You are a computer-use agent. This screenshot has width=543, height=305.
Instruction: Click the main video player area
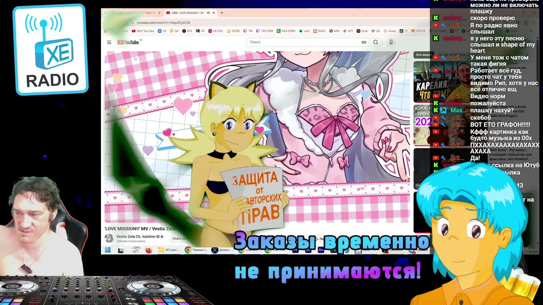[257, 137]
